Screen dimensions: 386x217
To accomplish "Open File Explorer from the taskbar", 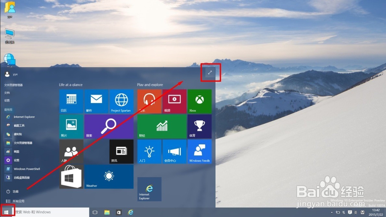I will 107,212.
